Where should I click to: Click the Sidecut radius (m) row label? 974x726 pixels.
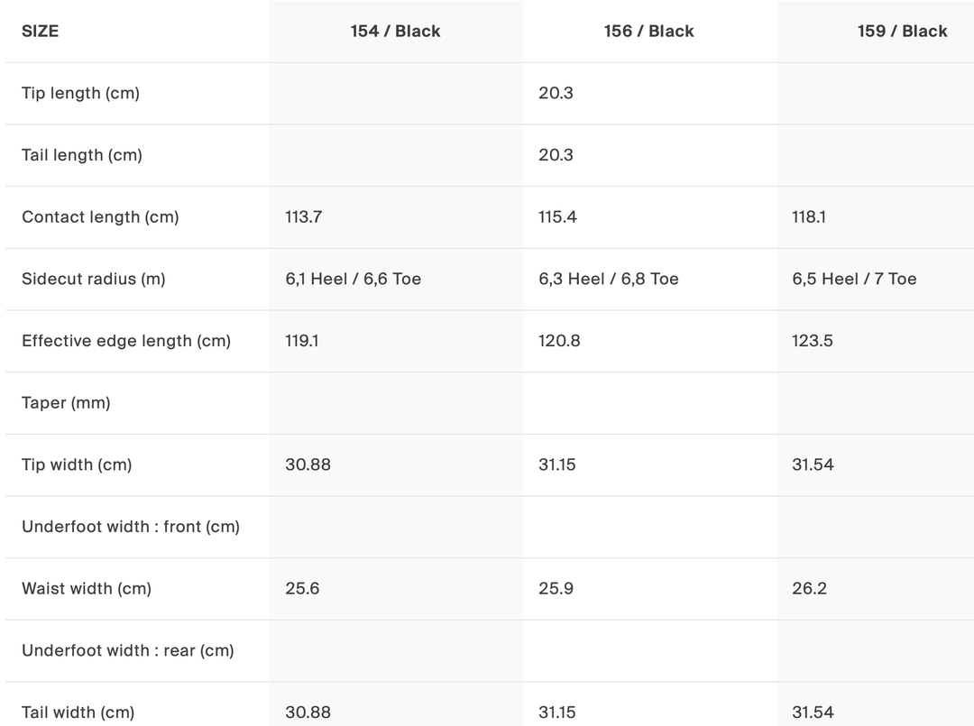click(x=94, y=279)
